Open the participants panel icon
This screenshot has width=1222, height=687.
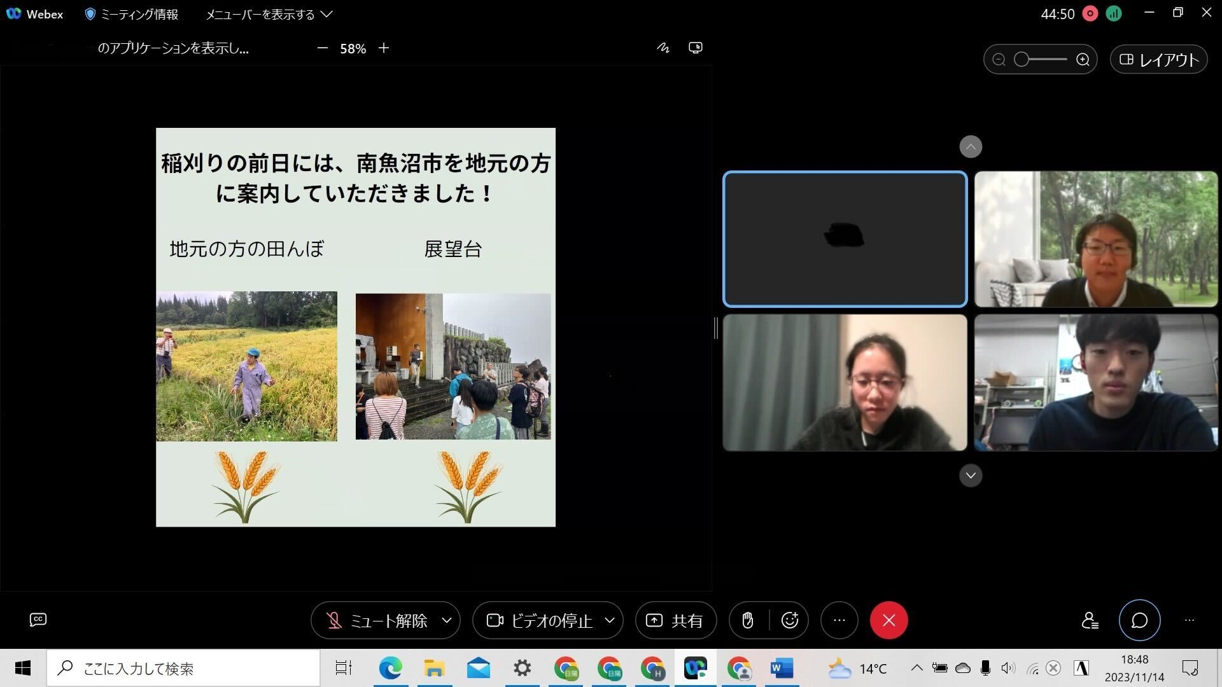click(x=1090, y=620)
